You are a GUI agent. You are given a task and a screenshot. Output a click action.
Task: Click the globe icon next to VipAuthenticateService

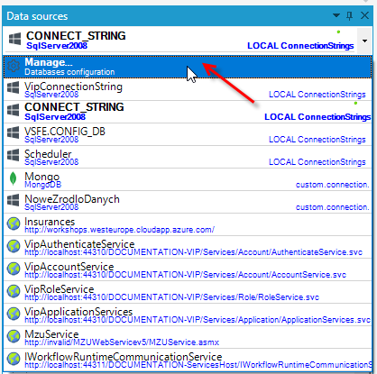14,246
